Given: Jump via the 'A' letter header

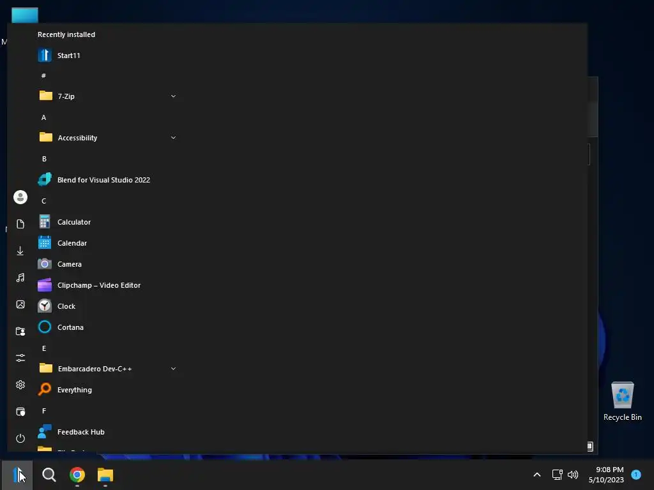Looking at the screenshot, I should (x=43, y=117).
